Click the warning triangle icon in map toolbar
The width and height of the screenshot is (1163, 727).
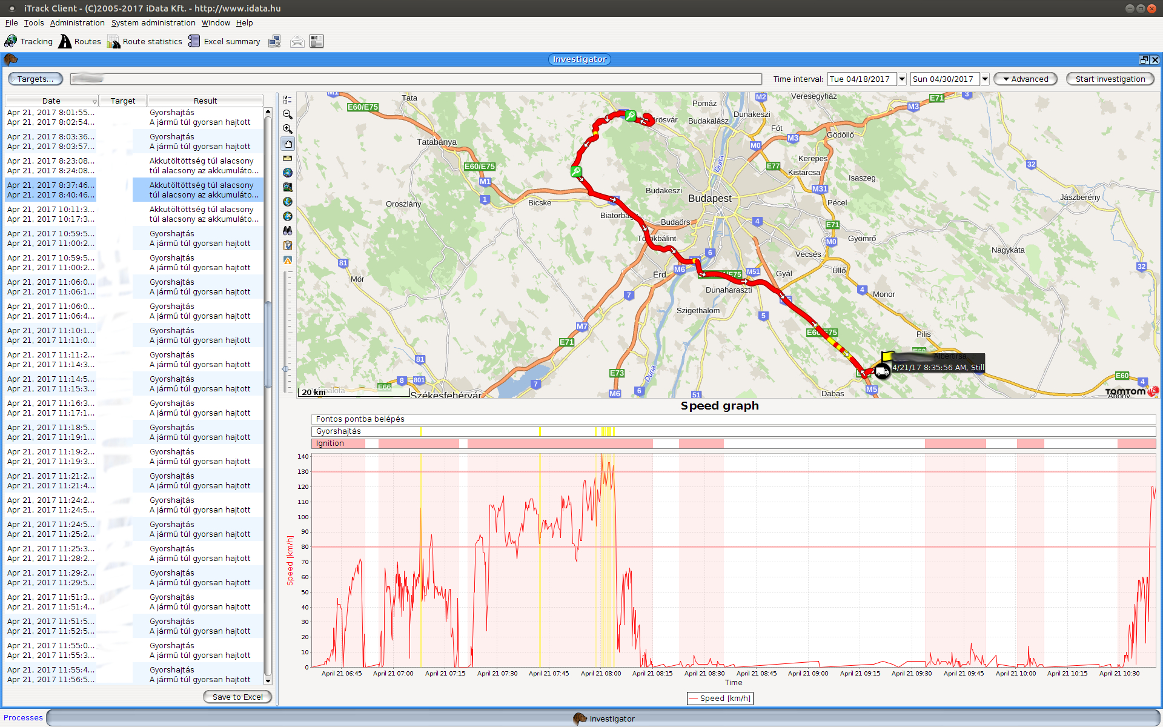tap(288, 260)
